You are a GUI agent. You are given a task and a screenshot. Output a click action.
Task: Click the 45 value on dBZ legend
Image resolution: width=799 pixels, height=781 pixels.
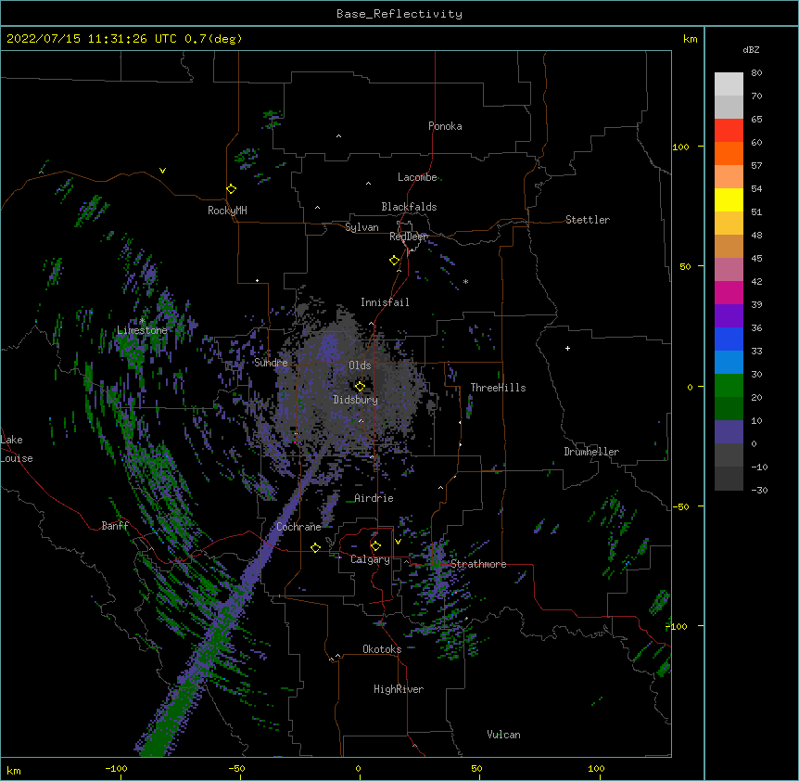[756, 259]
